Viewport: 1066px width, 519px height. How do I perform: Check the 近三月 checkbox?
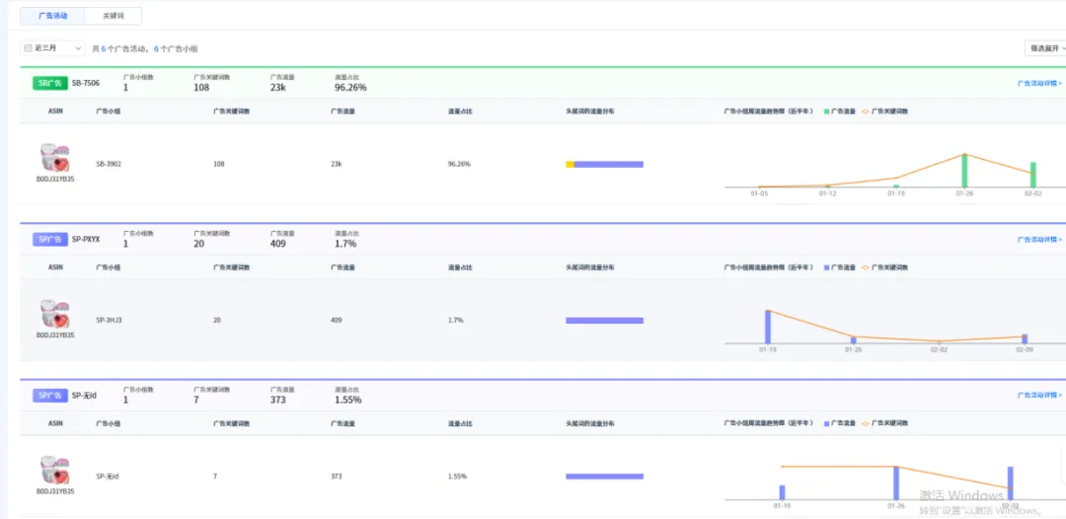click(x=28, y=48)
